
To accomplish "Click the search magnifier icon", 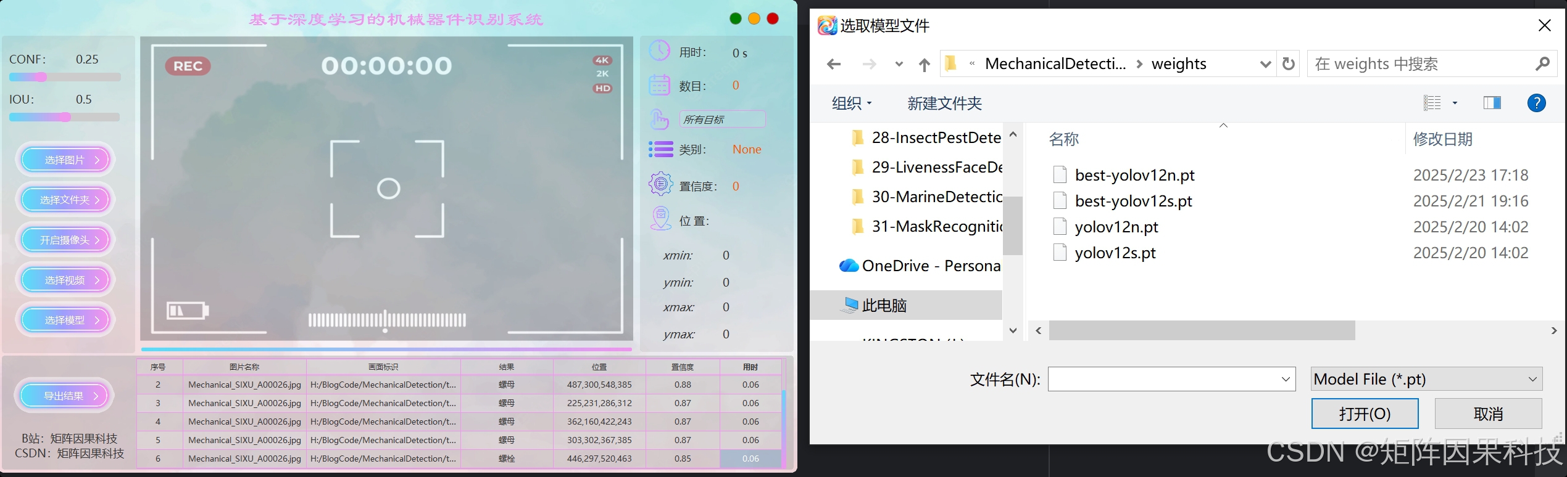I will (x=1542, y=63).
